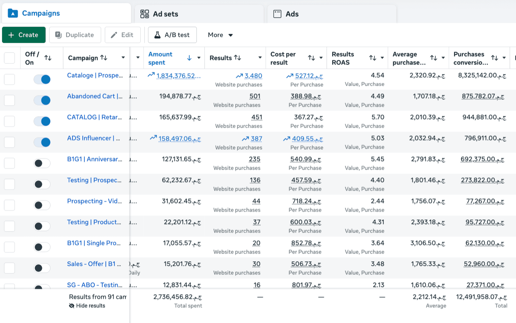The width and height of the screenshot is (516, 323).
Task: Open the CATALOG Retar campaign link
Action: (x=94, y=117)
